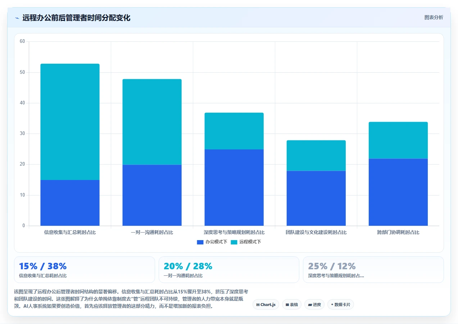Image resolution: width=458 pixels, height=324 pixels.
Task: Click the 25% / 12% data card
Action: point(373,270)
